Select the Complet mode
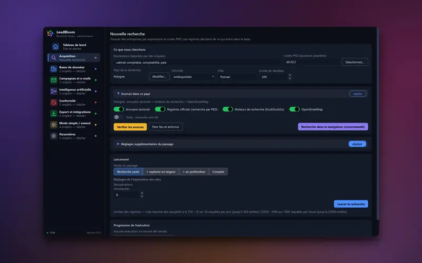Viewport: 422px width, 263px height. [x=218, y=172]
